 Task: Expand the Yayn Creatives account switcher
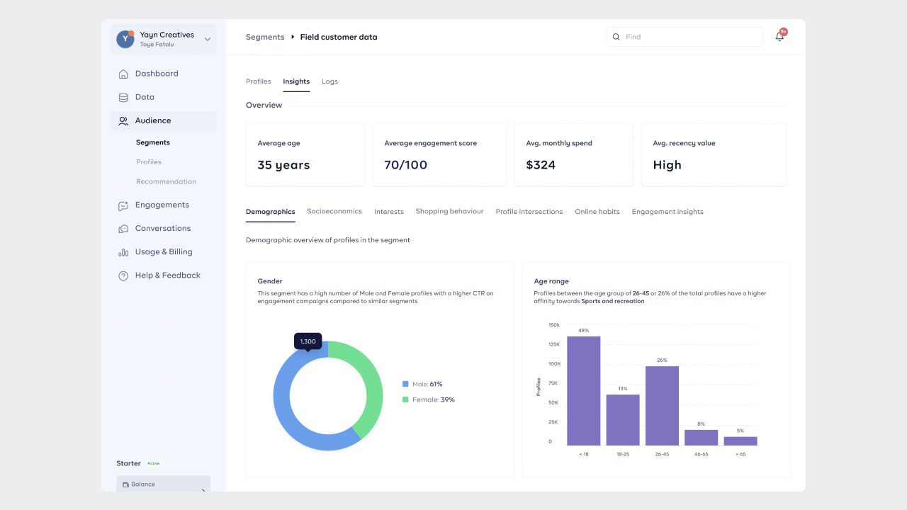pos(208,39)
